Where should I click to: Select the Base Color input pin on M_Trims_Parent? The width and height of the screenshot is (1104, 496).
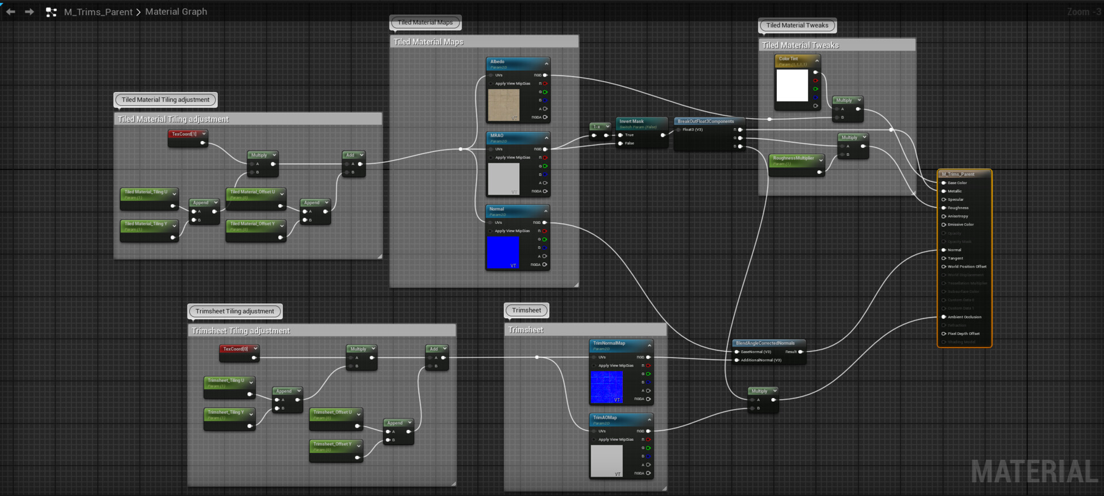point(944,183)
